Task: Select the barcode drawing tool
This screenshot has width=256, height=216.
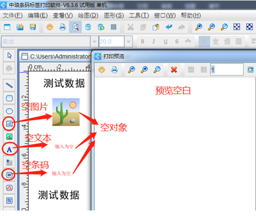Action: [x=9, y=175]
